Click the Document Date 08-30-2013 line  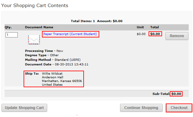pos(57,64)
